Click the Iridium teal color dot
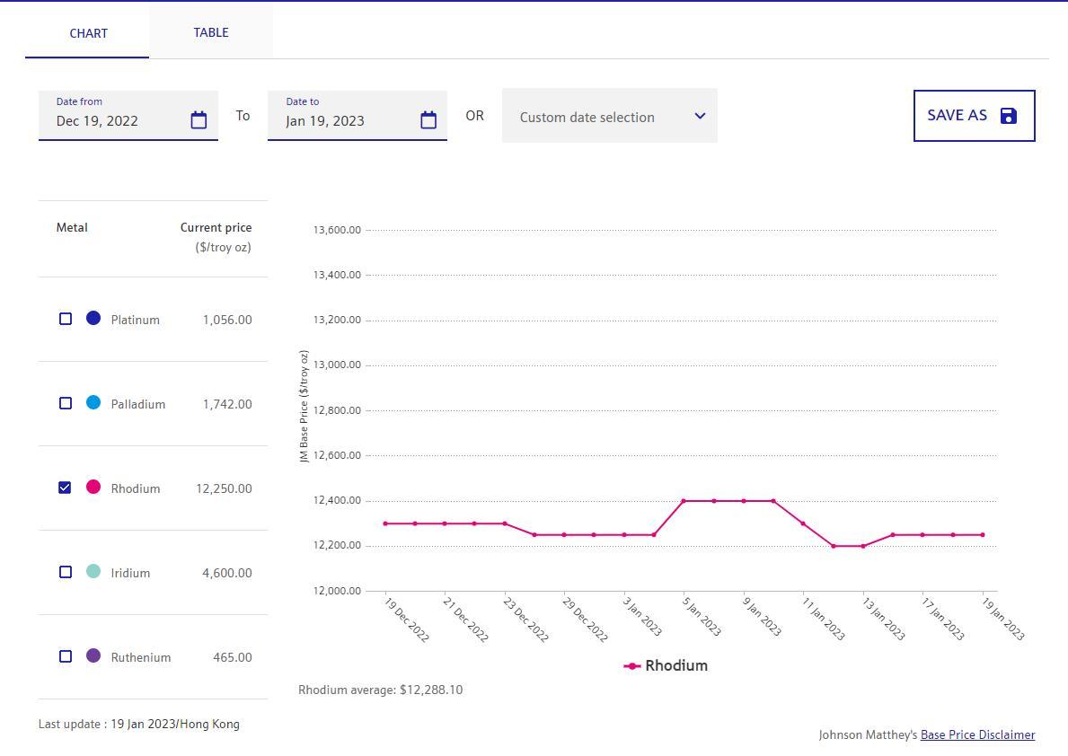The width and height of the screenshot is (1068, 756). pos(93,572)
